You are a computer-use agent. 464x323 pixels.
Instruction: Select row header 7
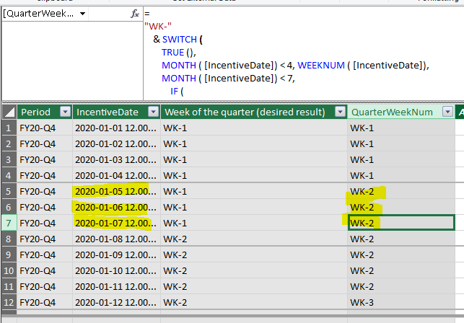tap(9, 223)
